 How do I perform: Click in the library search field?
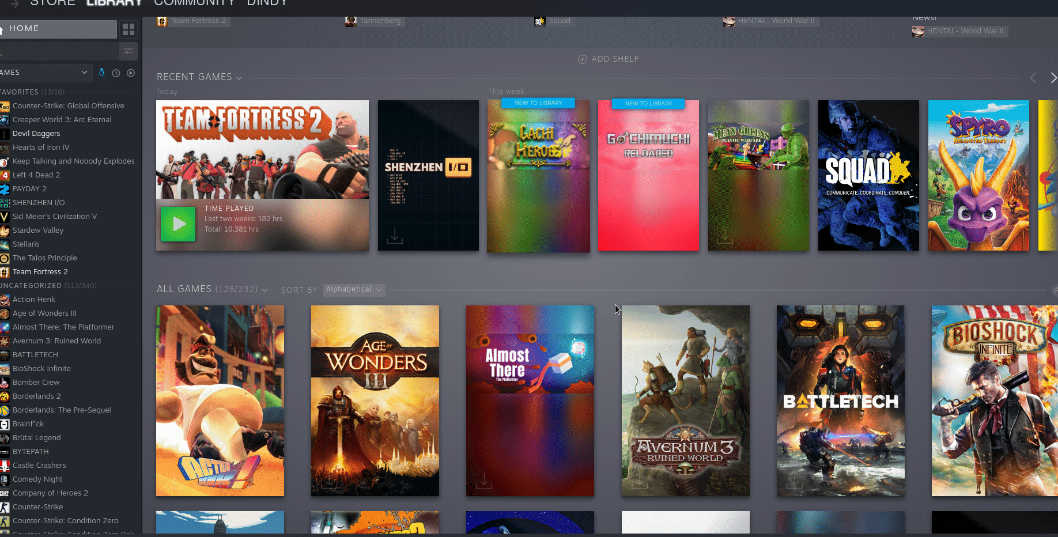point(58,51)
